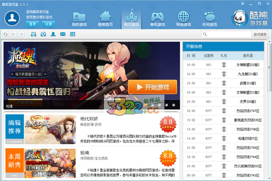
Task: Click gift icon for 烈火战神双线933区
Action: tap(224, 166)
